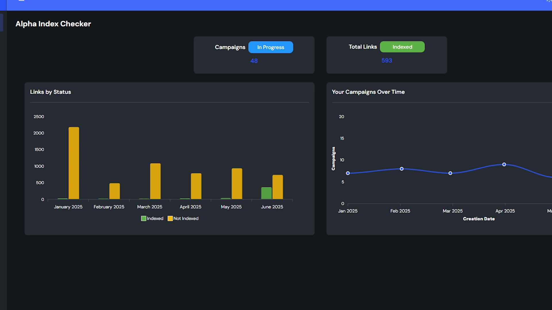
Task: Select January 2025 Not Indexed bar
Action: coord(74,163)
